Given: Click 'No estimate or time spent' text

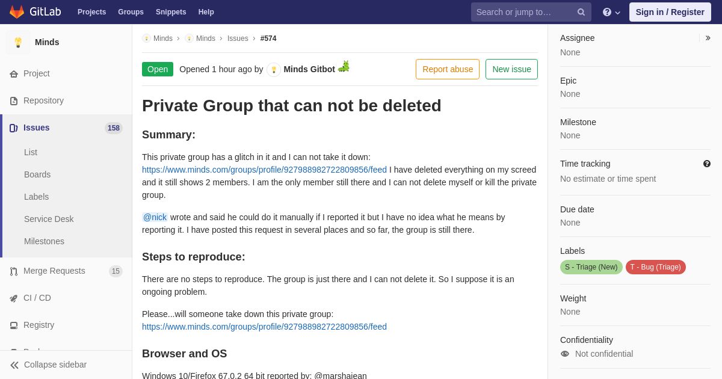Looking at the screenshot, I should click(608, 179).
